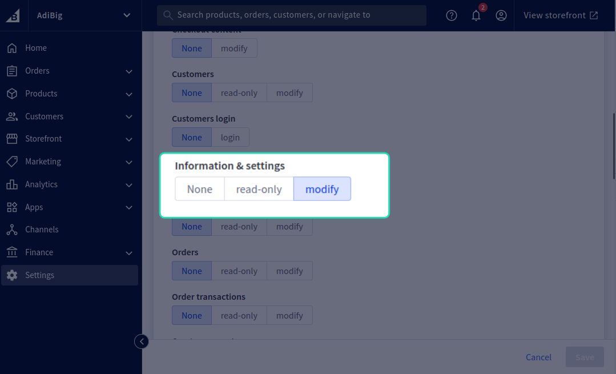Expand the Storefront menu chevron
This screenshot has width=616, height=374.
click(x=129, y=139)
